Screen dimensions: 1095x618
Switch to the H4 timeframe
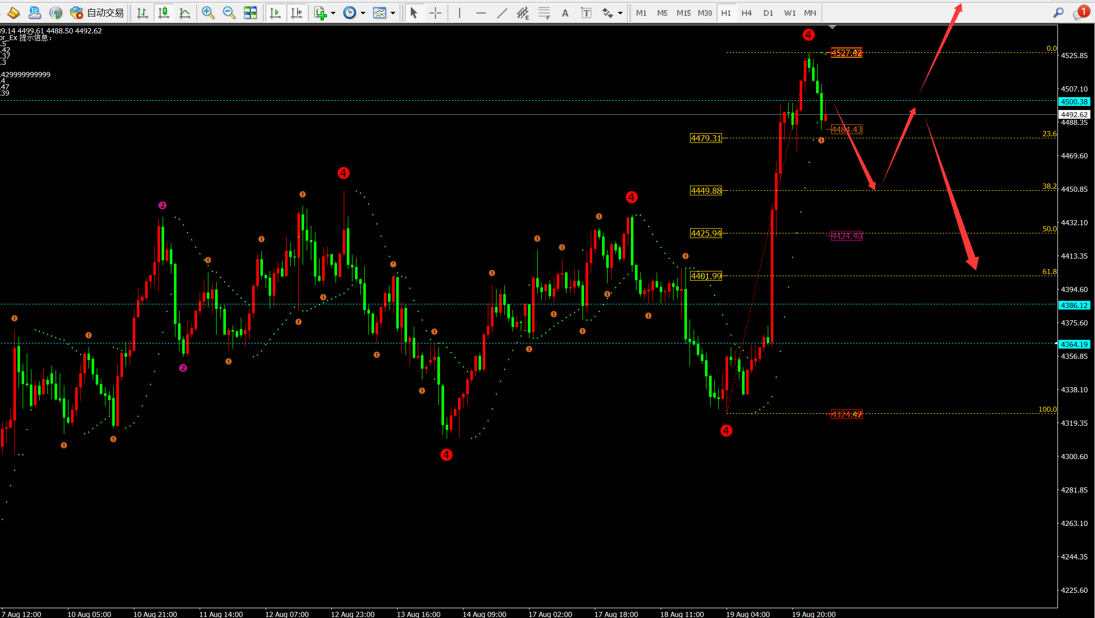[x=747, y=13]
